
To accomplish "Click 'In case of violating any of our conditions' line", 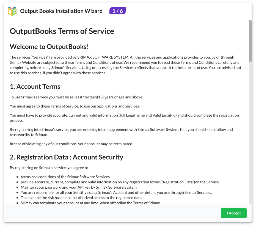I will pyautogui.click(x=71, y=144).
